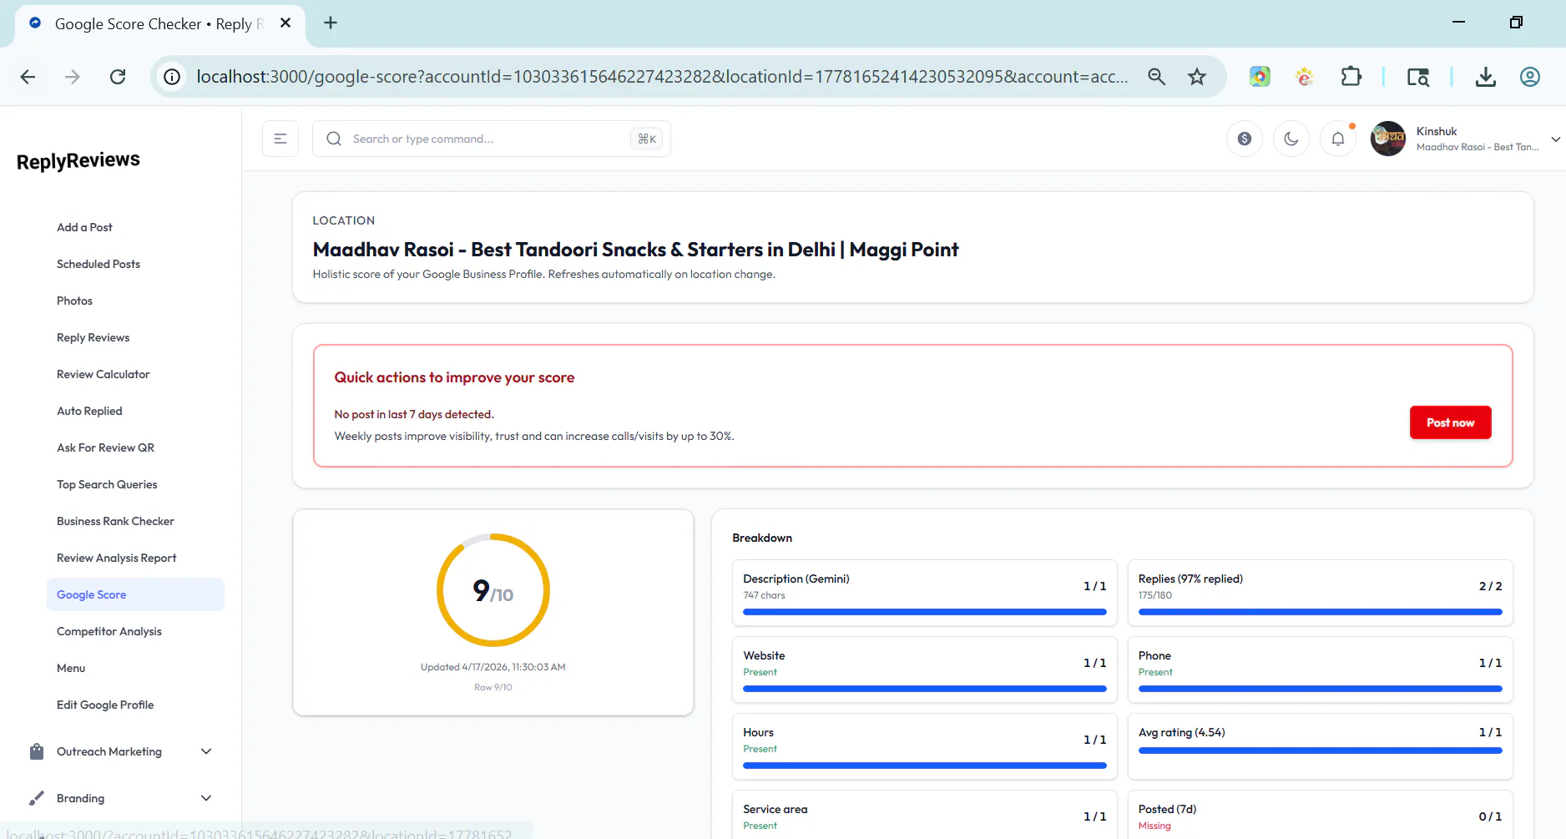View site information icon in address bar
This screenshot has width=1566, height=839.
(172, 77)
